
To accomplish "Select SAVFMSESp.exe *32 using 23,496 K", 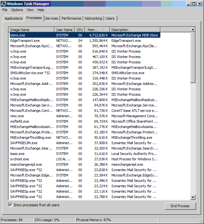I will [85, 181].
